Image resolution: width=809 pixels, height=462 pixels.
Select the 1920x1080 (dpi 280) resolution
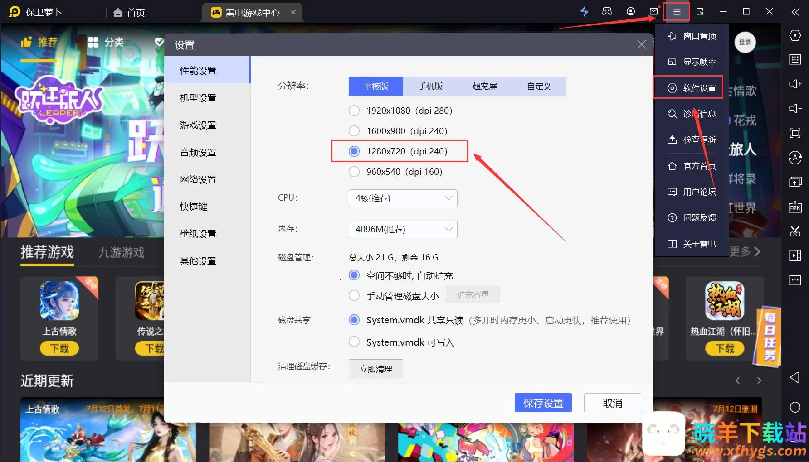coord(354,111)
